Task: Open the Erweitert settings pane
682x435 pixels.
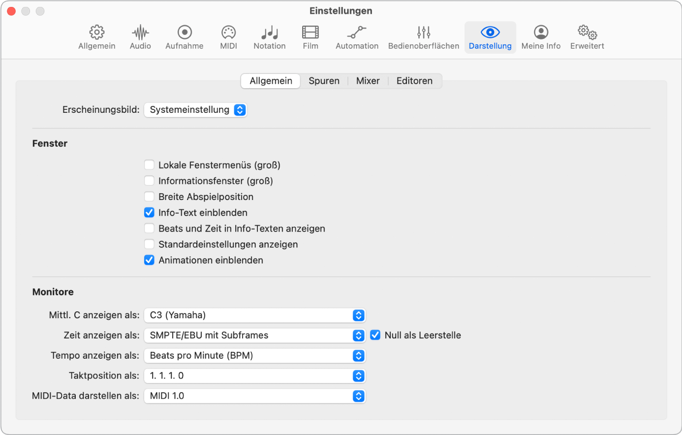Action: (x=587, y=37)
